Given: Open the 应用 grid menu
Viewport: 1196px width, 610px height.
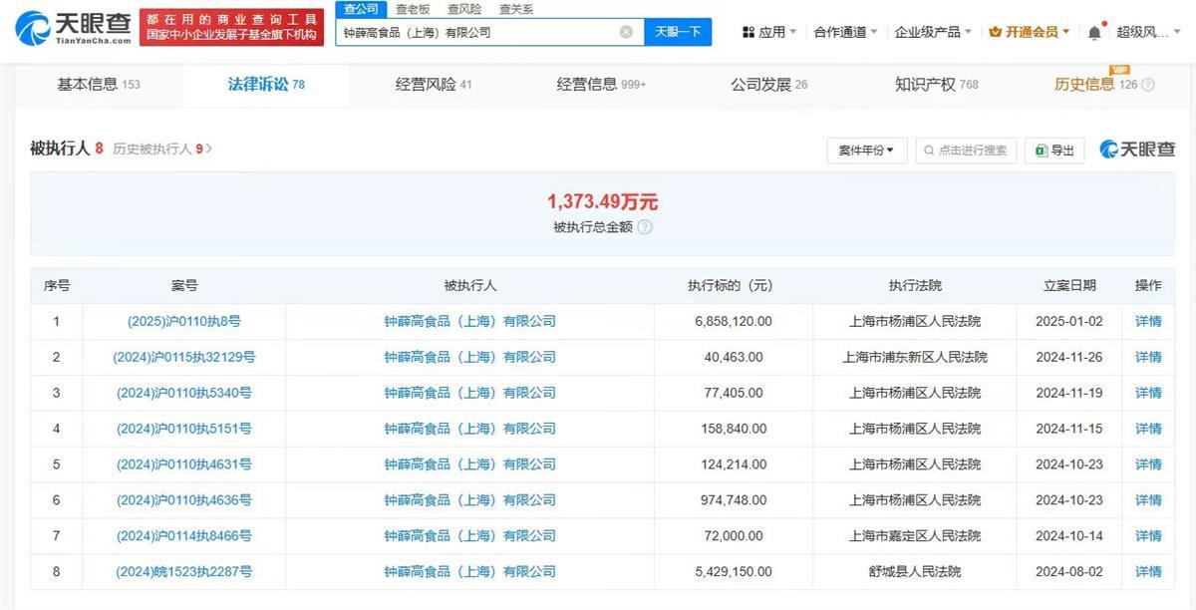Looking at the screenshot, I should click(x=768, y=32).
